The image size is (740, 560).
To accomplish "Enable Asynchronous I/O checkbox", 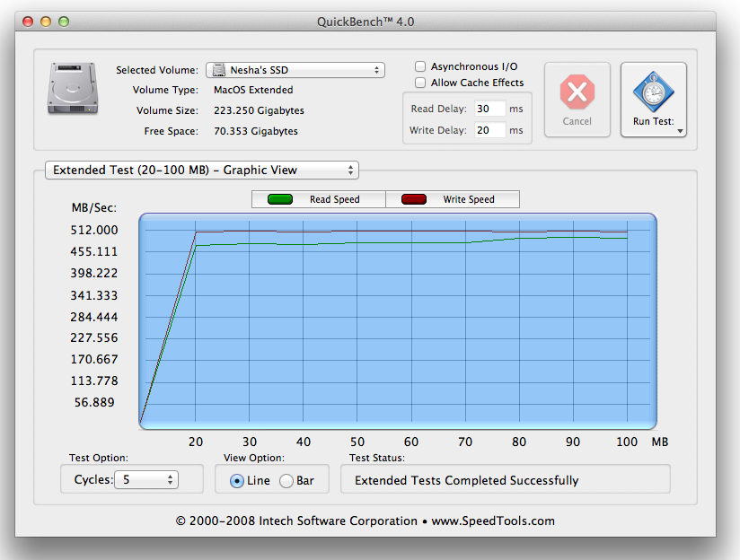I will tap(420, 66).
